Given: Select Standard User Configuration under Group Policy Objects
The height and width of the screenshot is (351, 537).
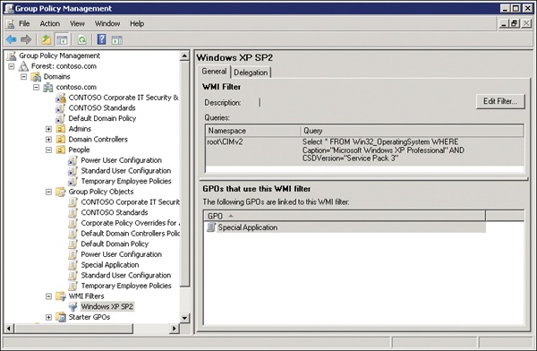Looking at the screenshot, I should 125,275.
